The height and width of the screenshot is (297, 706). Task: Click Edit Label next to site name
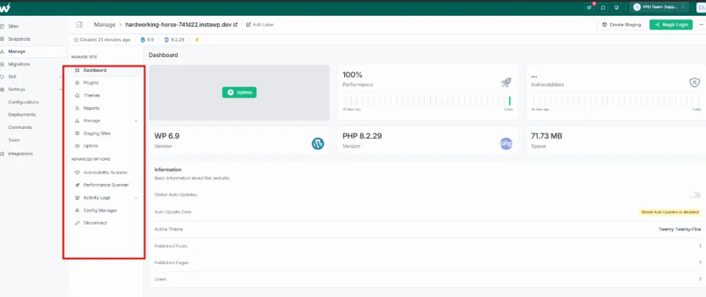click(x=260, y=25)
